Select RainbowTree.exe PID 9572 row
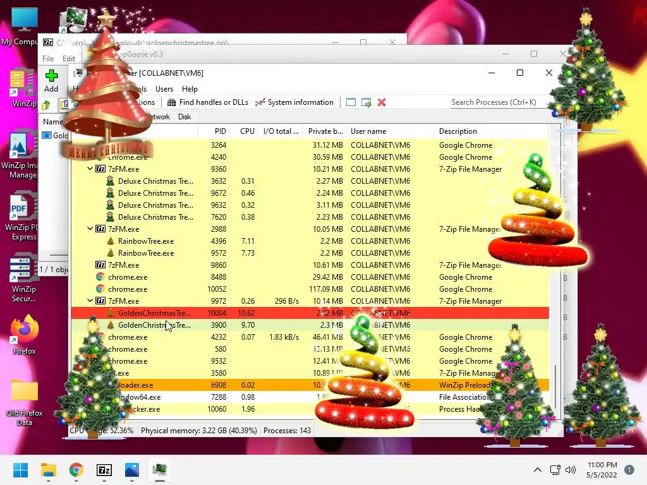This screenshot has height=485, width=647. coord(310,253)
